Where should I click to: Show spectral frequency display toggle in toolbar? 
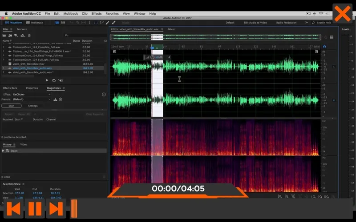[x=57, y=23]
